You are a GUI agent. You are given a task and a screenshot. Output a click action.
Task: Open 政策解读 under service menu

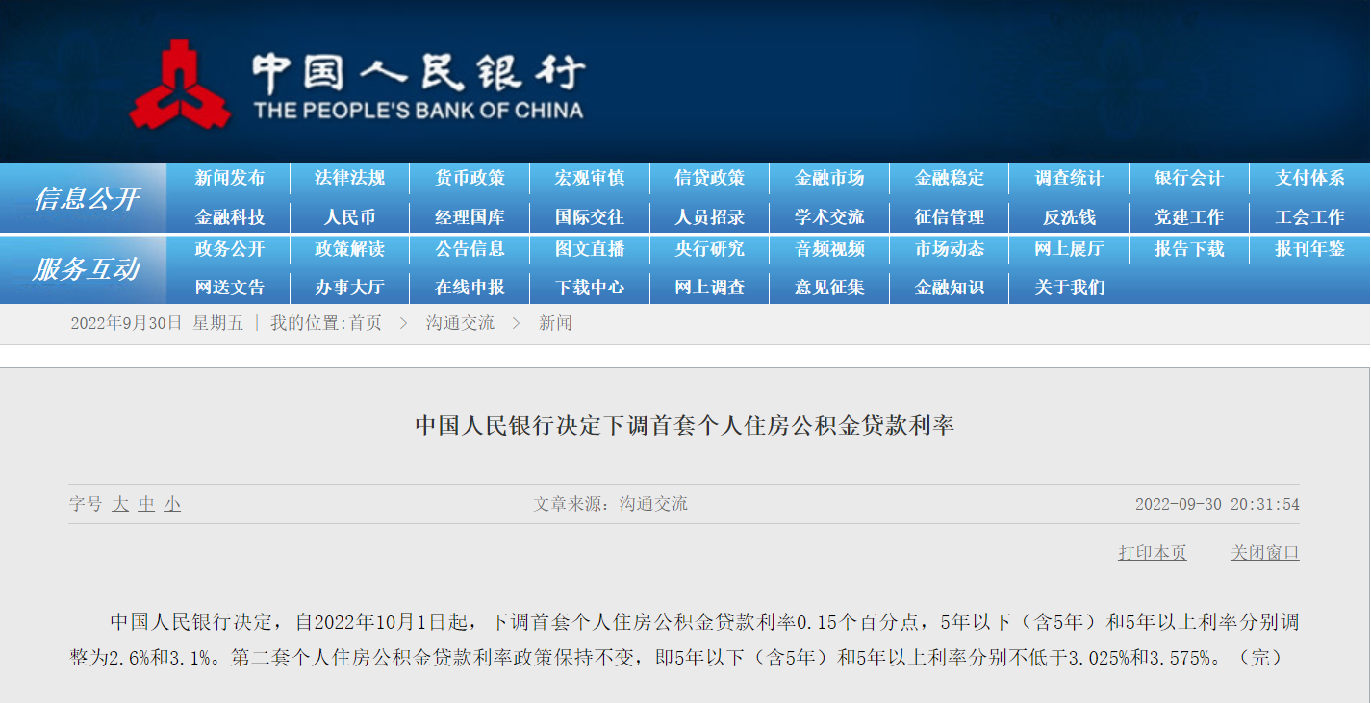[349, 249]
